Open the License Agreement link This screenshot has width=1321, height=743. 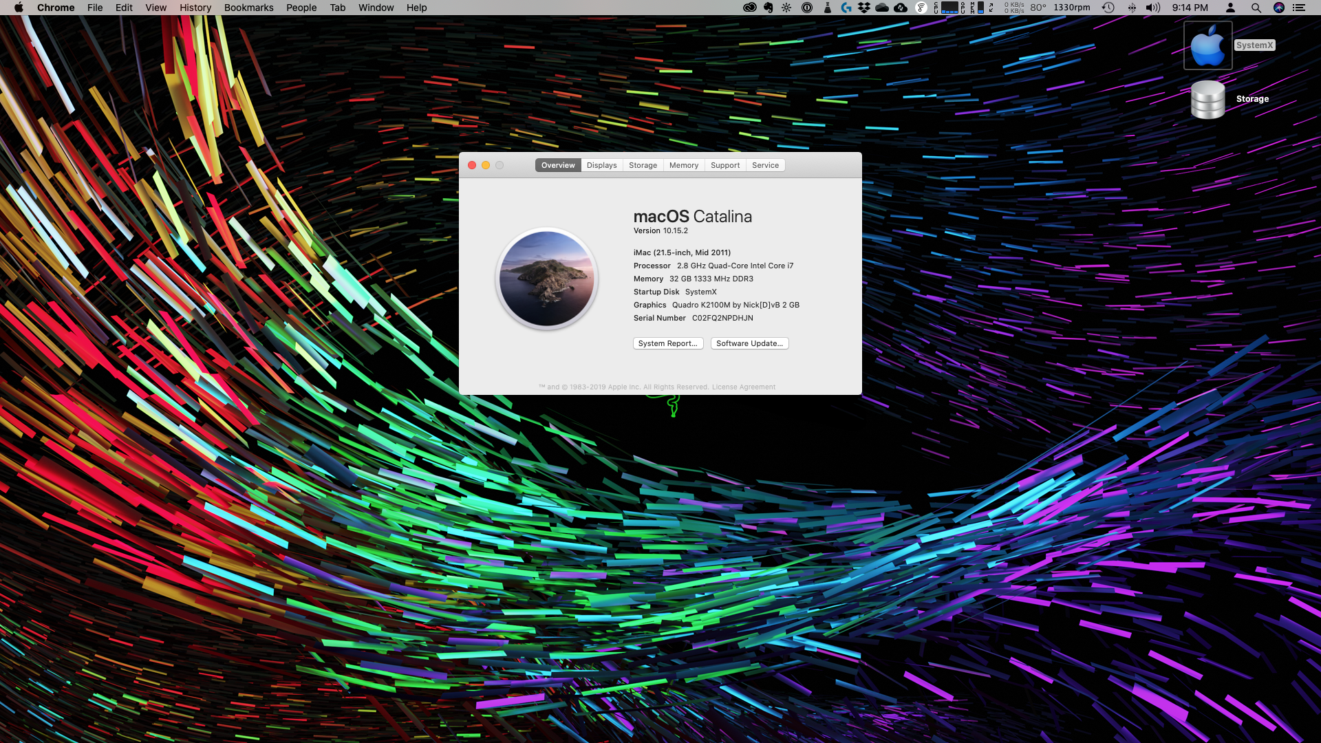[x=743, y=387]
